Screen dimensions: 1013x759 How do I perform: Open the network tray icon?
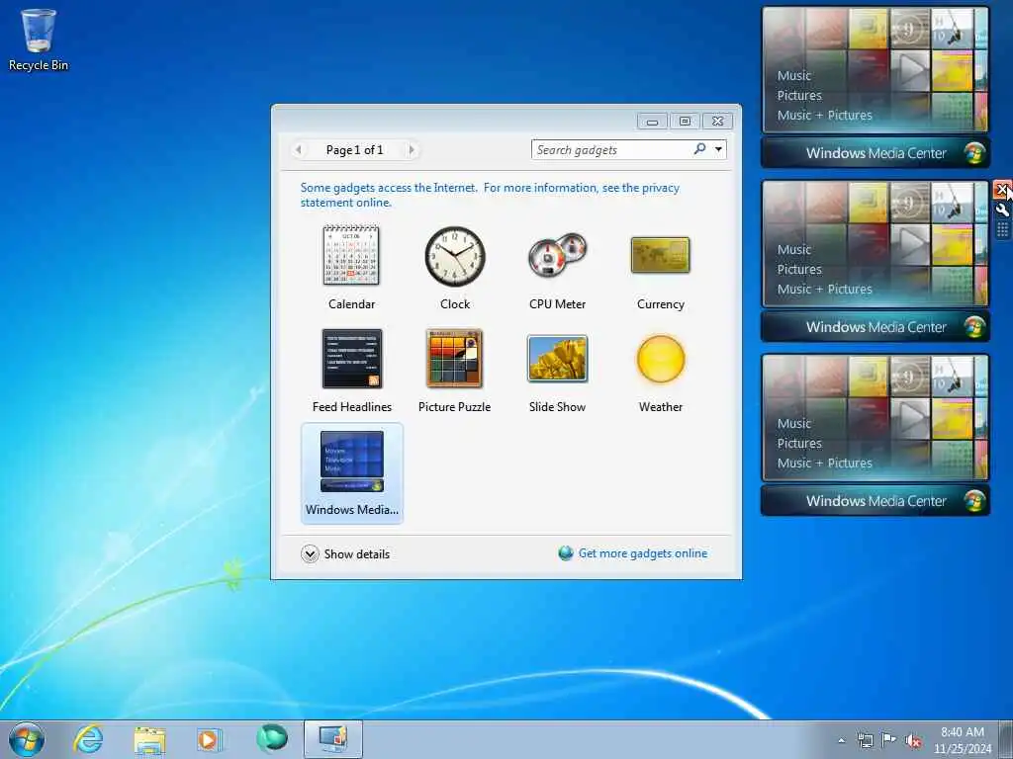[865, 740]
